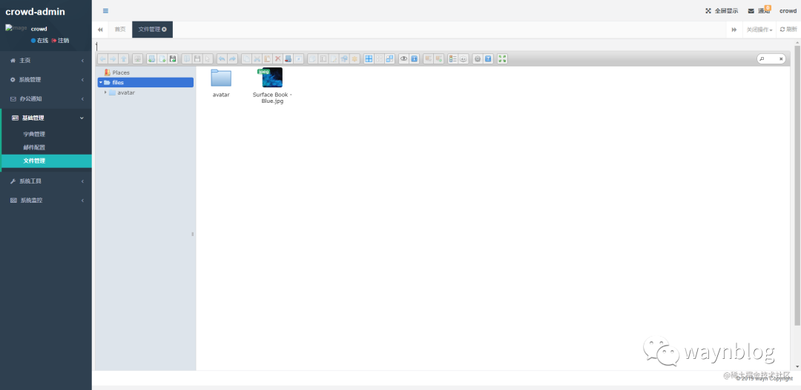Click the select all grid icon

[369, 58]
